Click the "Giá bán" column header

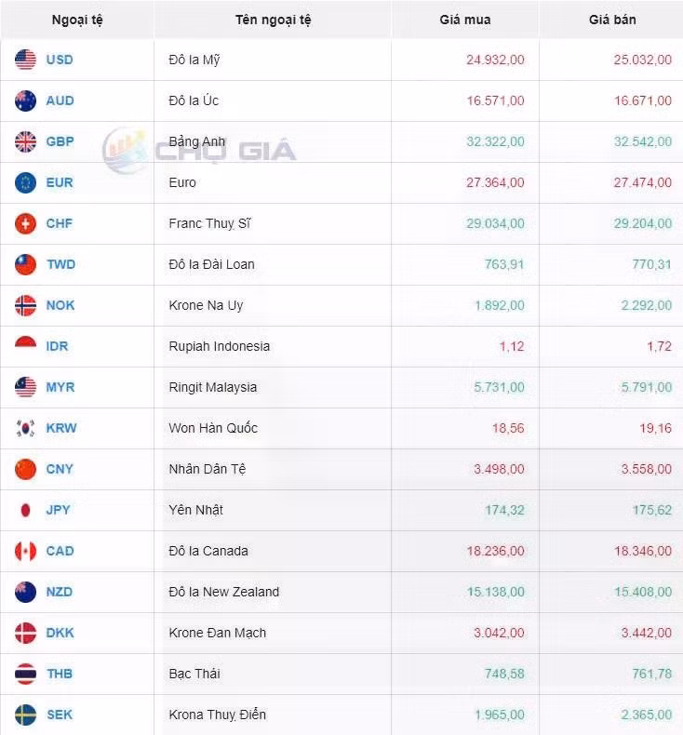[612, 20]
